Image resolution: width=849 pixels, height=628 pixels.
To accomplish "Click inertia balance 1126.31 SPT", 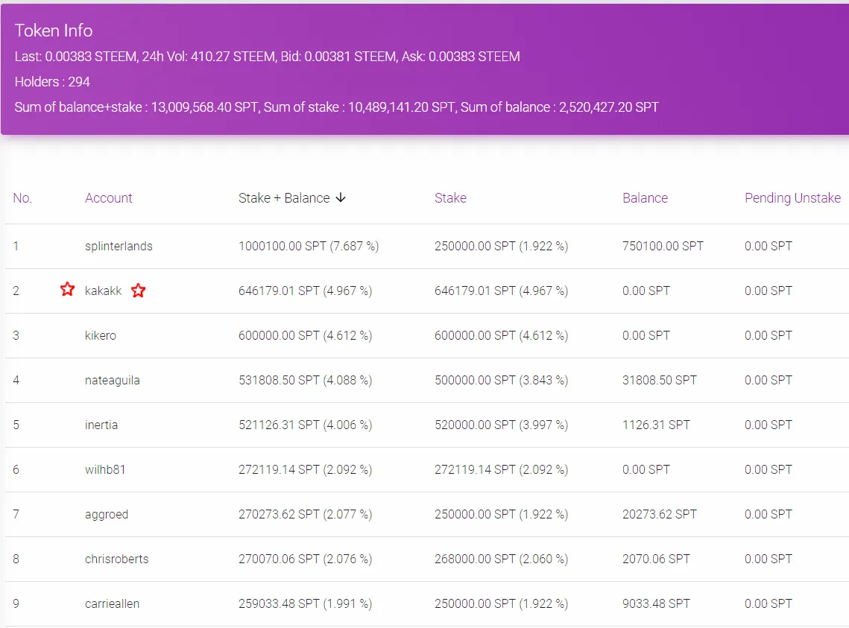I will 656,425.
